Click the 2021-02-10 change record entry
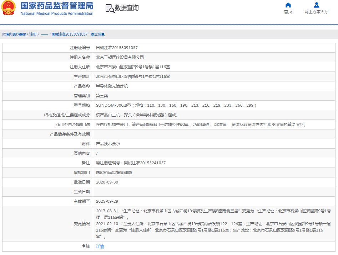 coord(213,230)
